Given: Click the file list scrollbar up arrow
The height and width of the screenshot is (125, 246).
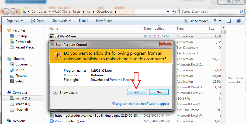Looking at the screenshot, I should (224, 28).
